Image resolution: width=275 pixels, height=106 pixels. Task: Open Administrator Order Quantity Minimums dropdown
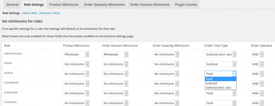tap(166, 54)
